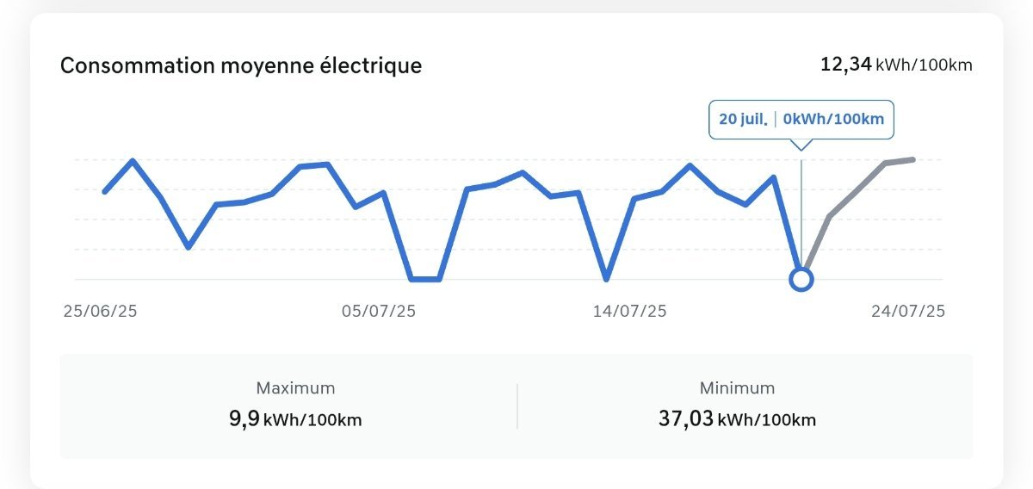Click the gray projected line segment end

912,159
